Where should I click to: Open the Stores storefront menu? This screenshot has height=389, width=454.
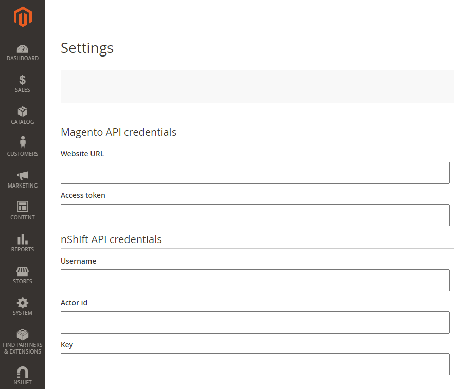[x=23, y=275]
